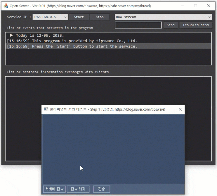Viewport: 217px width, 196px height.
Task: Open the Service IP dropdown
Action: (x=50, y=17)
